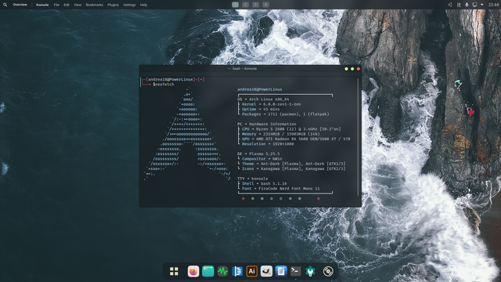Launch Adobe Illustrator from the dock
This screenshot has width=501, height=282.
pyautogui.click(x=252, y=272)
